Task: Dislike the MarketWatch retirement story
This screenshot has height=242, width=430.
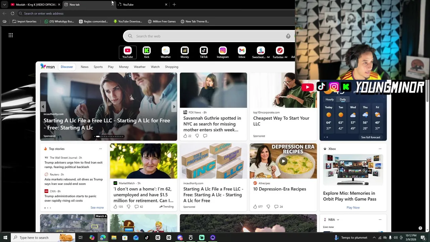Action: tap(128, 207)
